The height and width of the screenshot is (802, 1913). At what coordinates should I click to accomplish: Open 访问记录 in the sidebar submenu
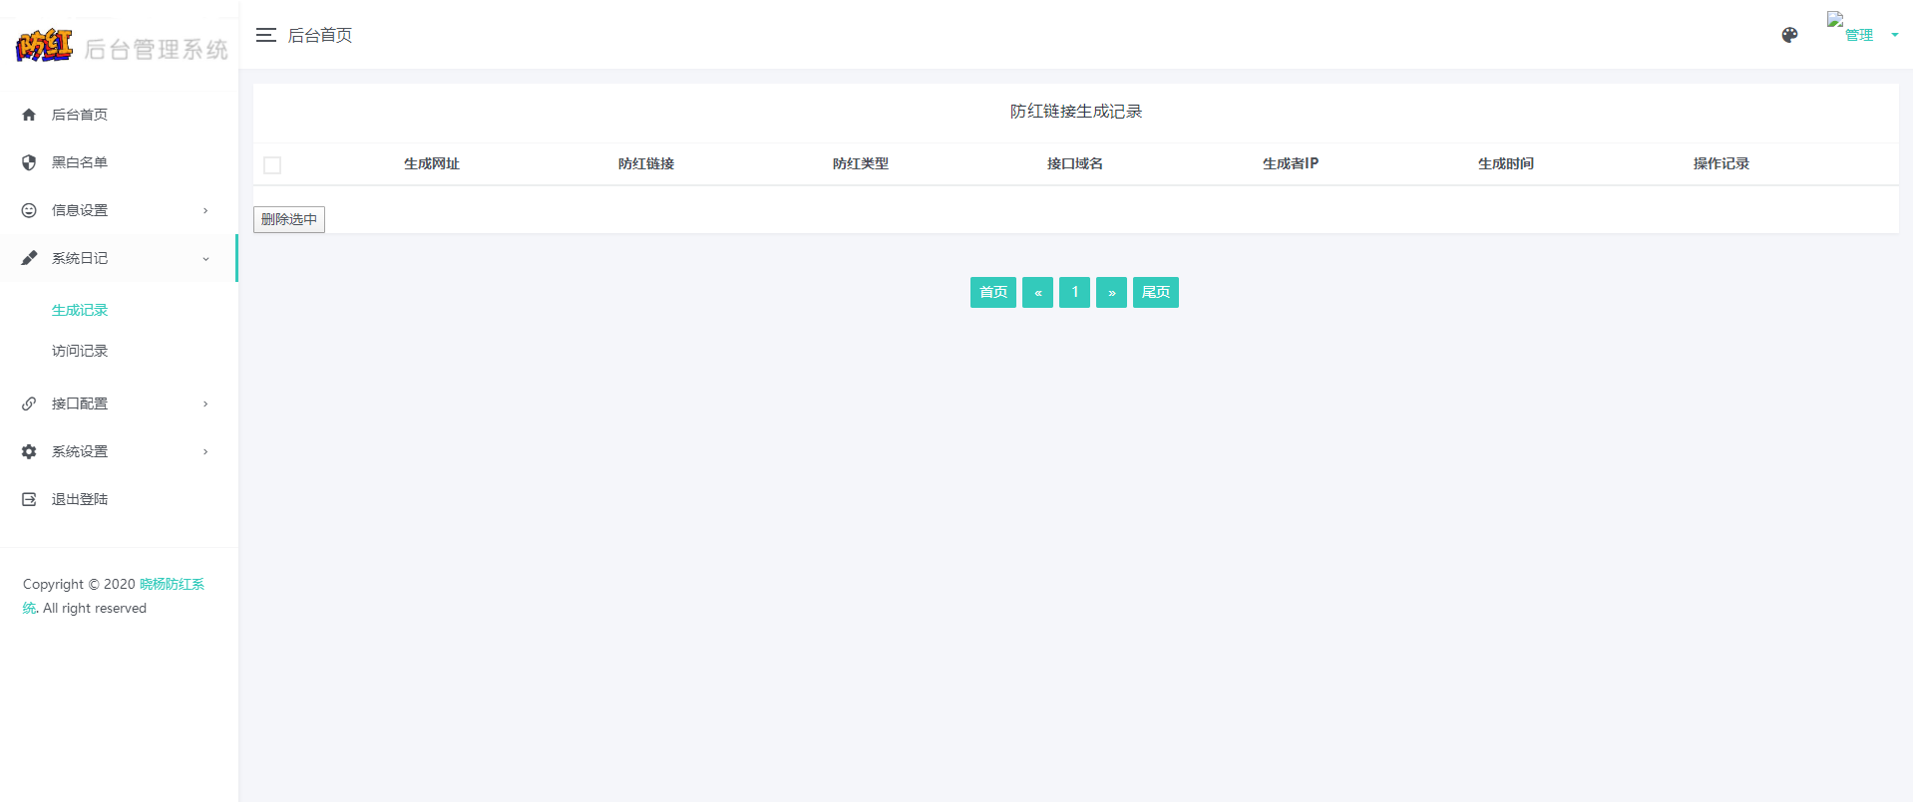pos(80,351)
